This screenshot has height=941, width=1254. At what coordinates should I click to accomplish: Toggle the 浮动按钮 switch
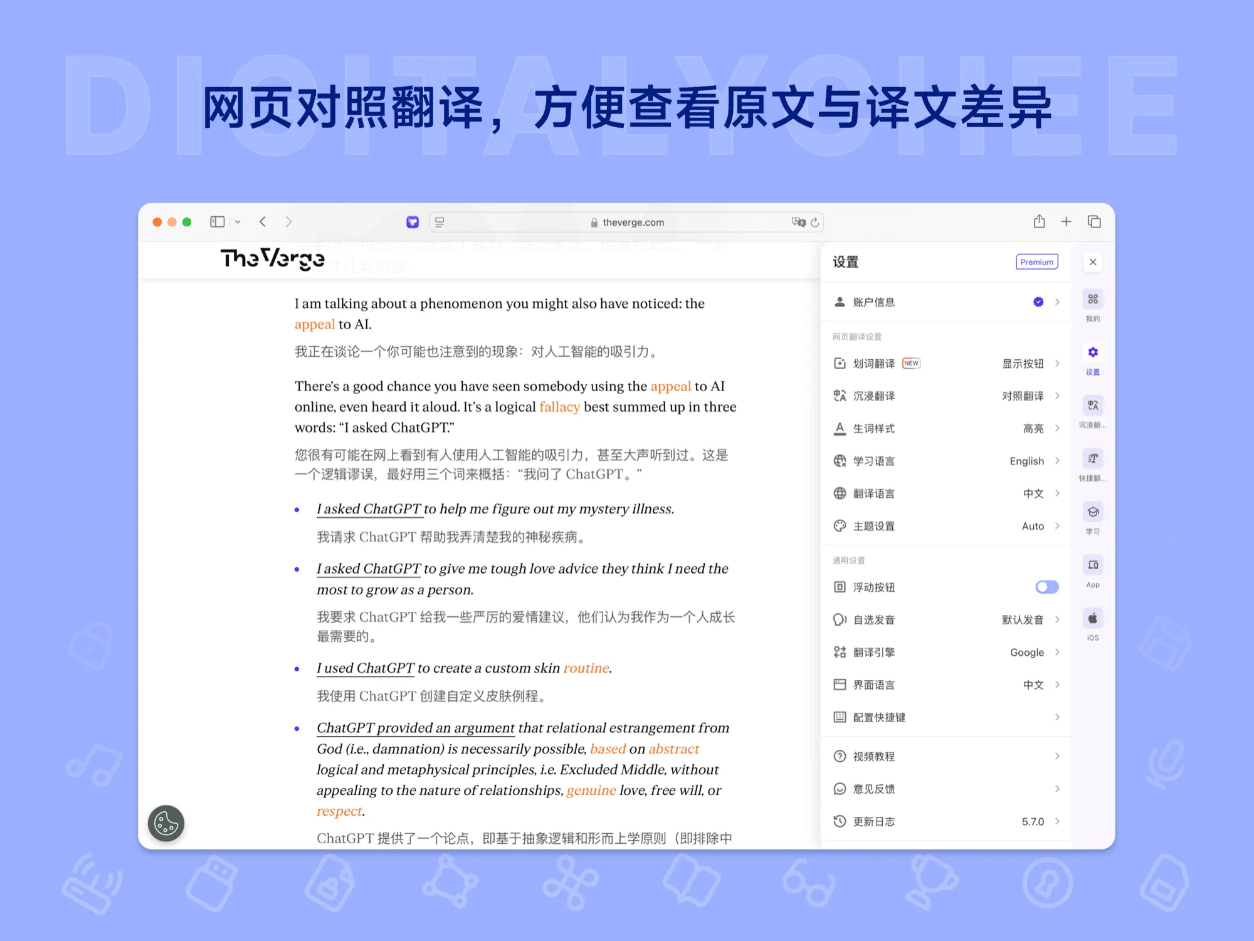point(1046,587)
